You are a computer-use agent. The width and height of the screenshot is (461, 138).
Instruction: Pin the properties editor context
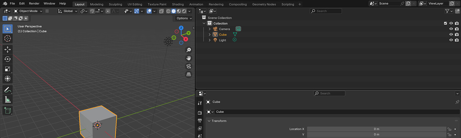[x=457, y=102]
